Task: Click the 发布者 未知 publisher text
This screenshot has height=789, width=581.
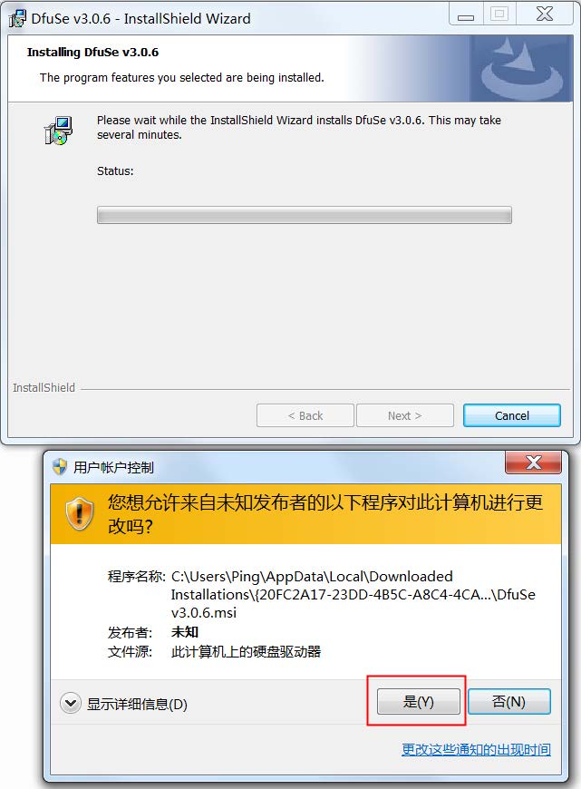Action: pos(153,632)
